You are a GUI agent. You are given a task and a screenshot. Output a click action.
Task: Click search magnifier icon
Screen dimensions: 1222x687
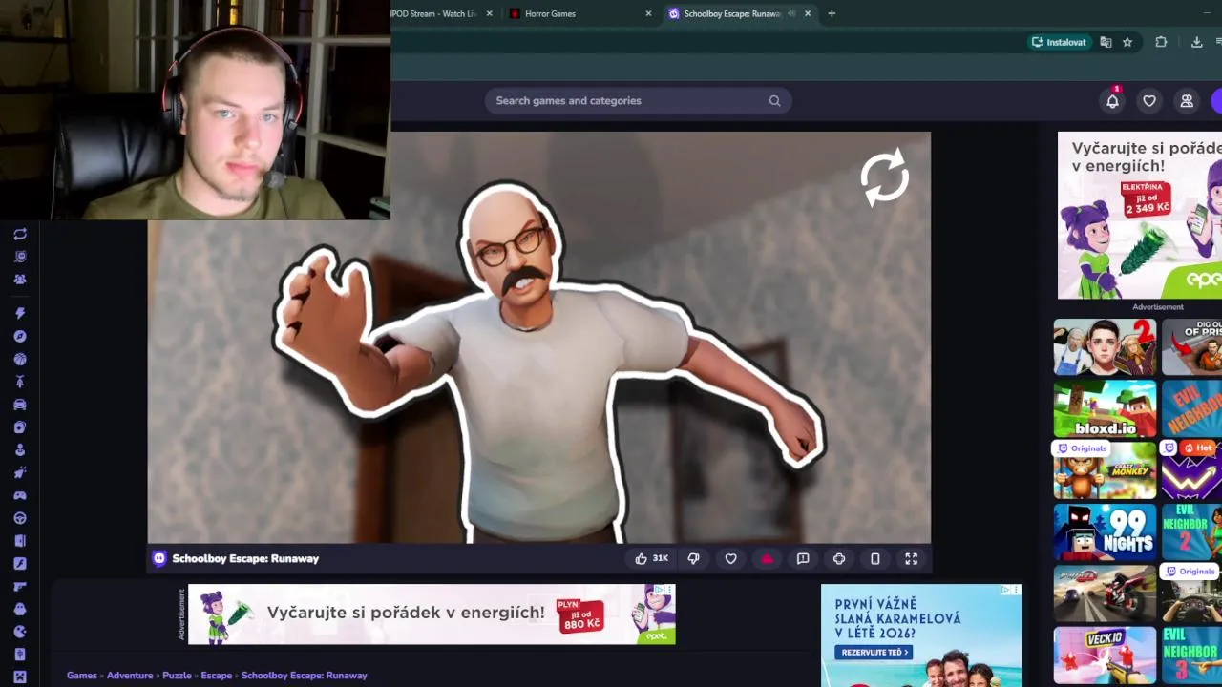pyautogui.click(x=774, y=100)
